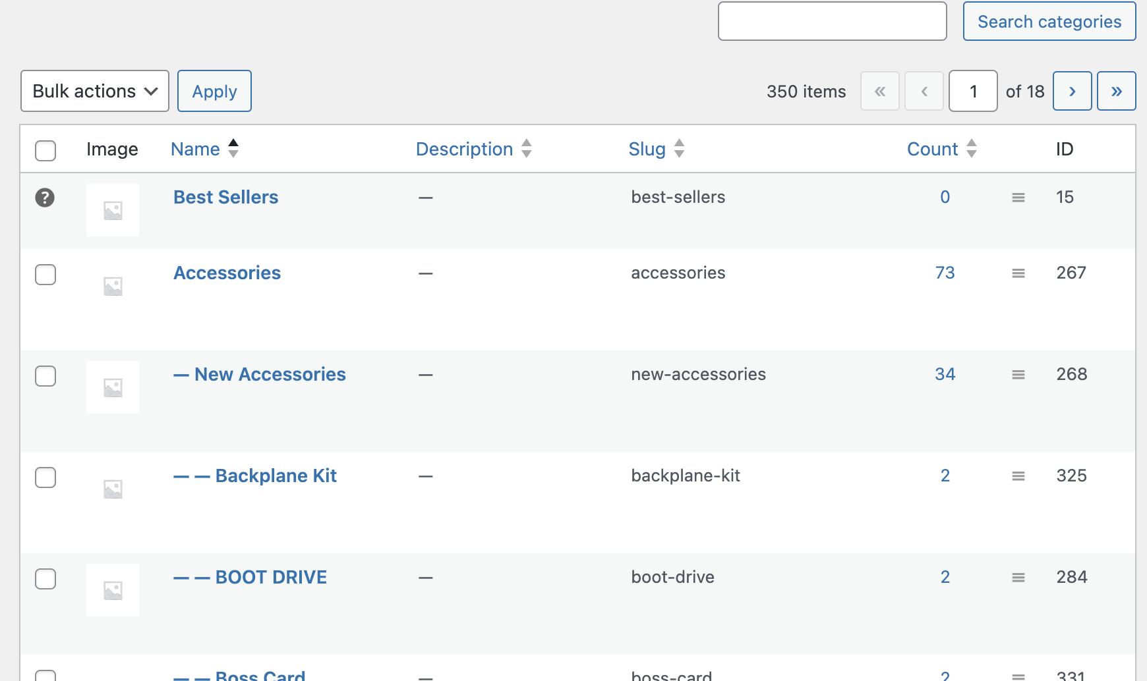Click the ID value 15

pos(1065,197)
